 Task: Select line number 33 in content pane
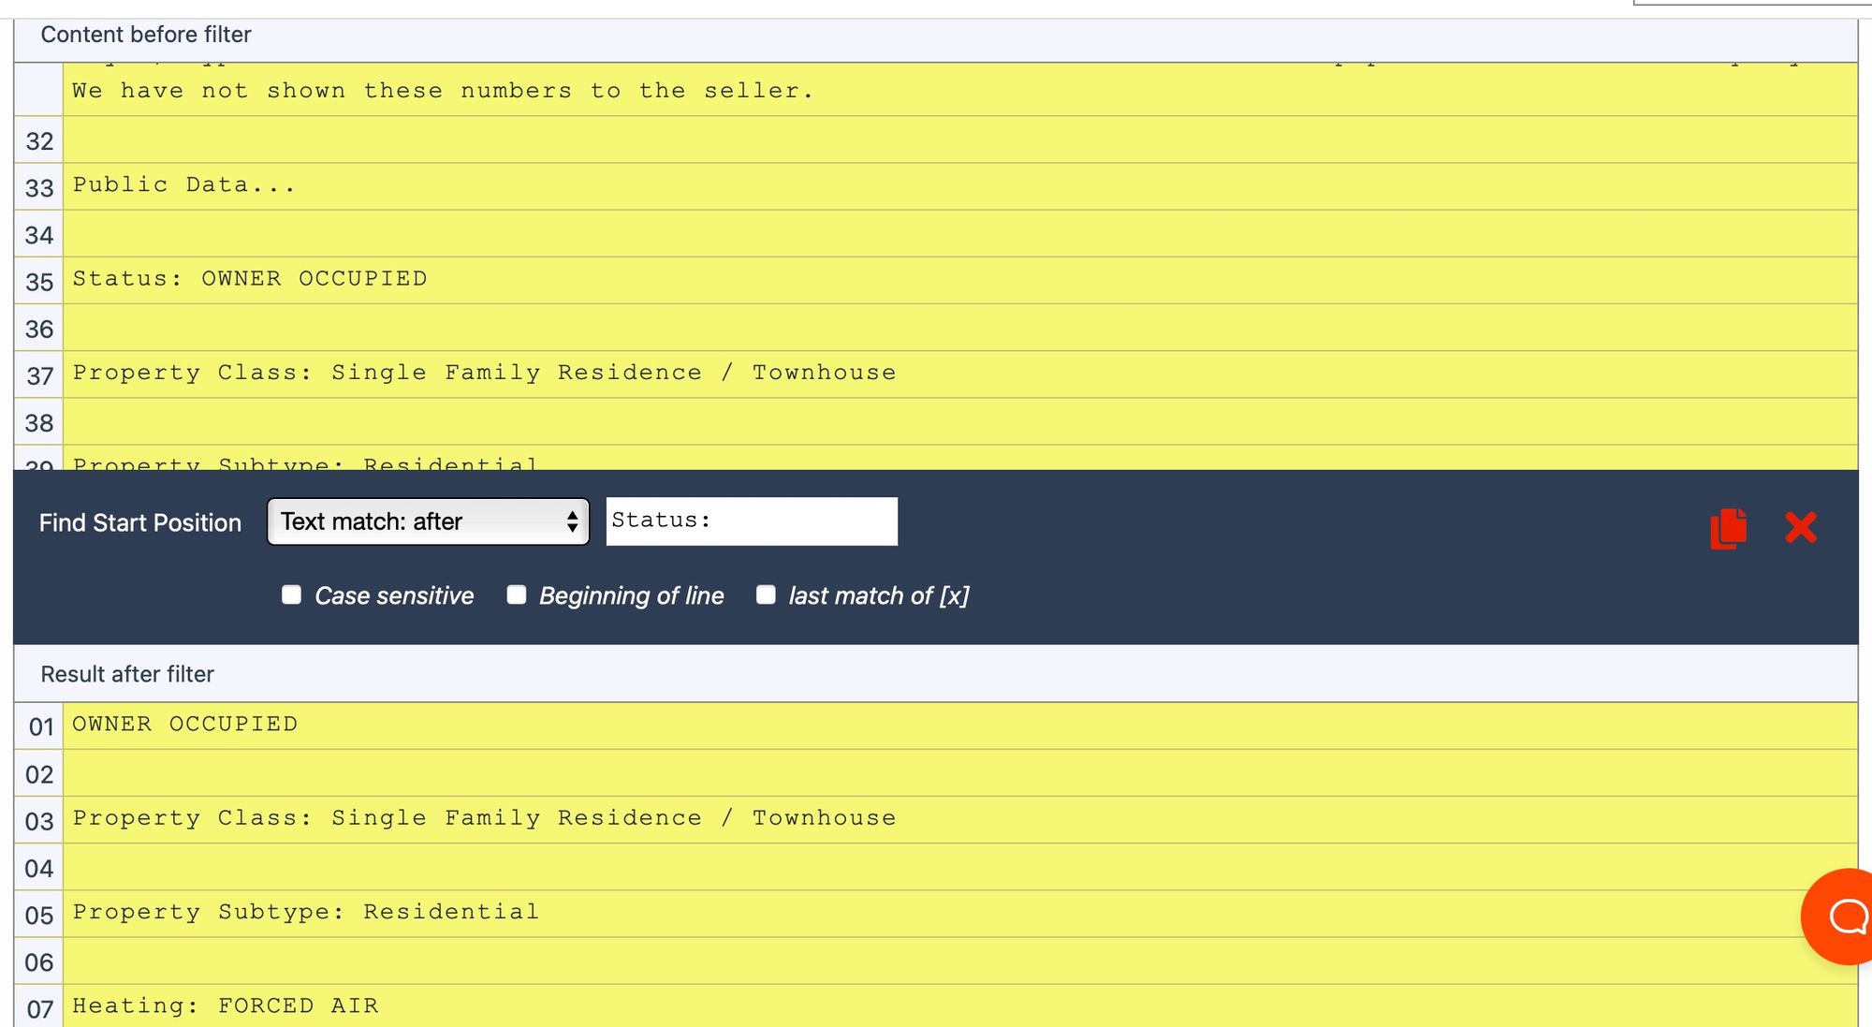[39, 188]
